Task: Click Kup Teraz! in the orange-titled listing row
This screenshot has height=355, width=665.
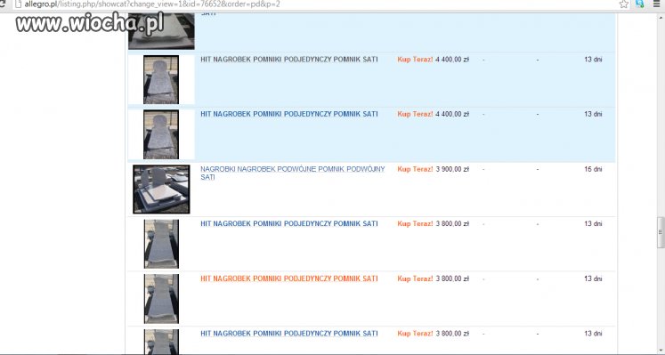Action: [415, 278]
